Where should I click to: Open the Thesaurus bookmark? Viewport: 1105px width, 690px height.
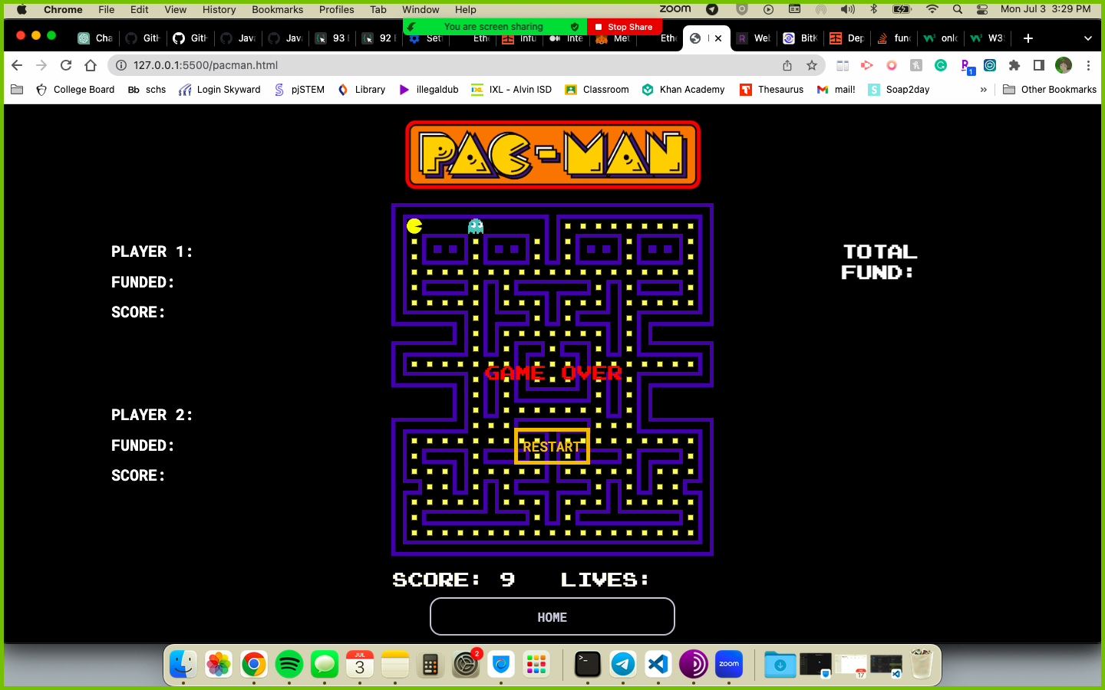[772, 90]
